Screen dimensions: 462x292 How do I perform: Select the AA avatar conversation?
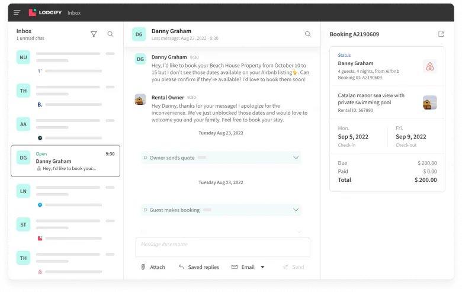23,124
